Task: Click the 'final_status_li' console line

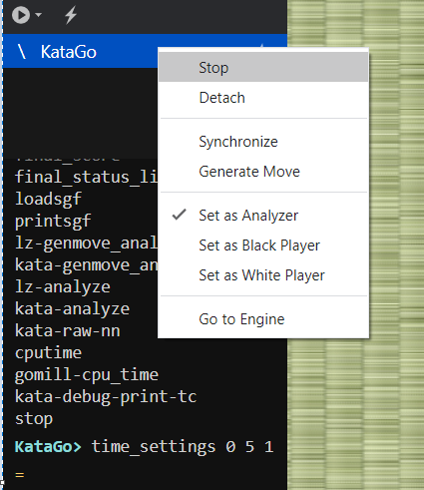Action: [x=86, y=177]
